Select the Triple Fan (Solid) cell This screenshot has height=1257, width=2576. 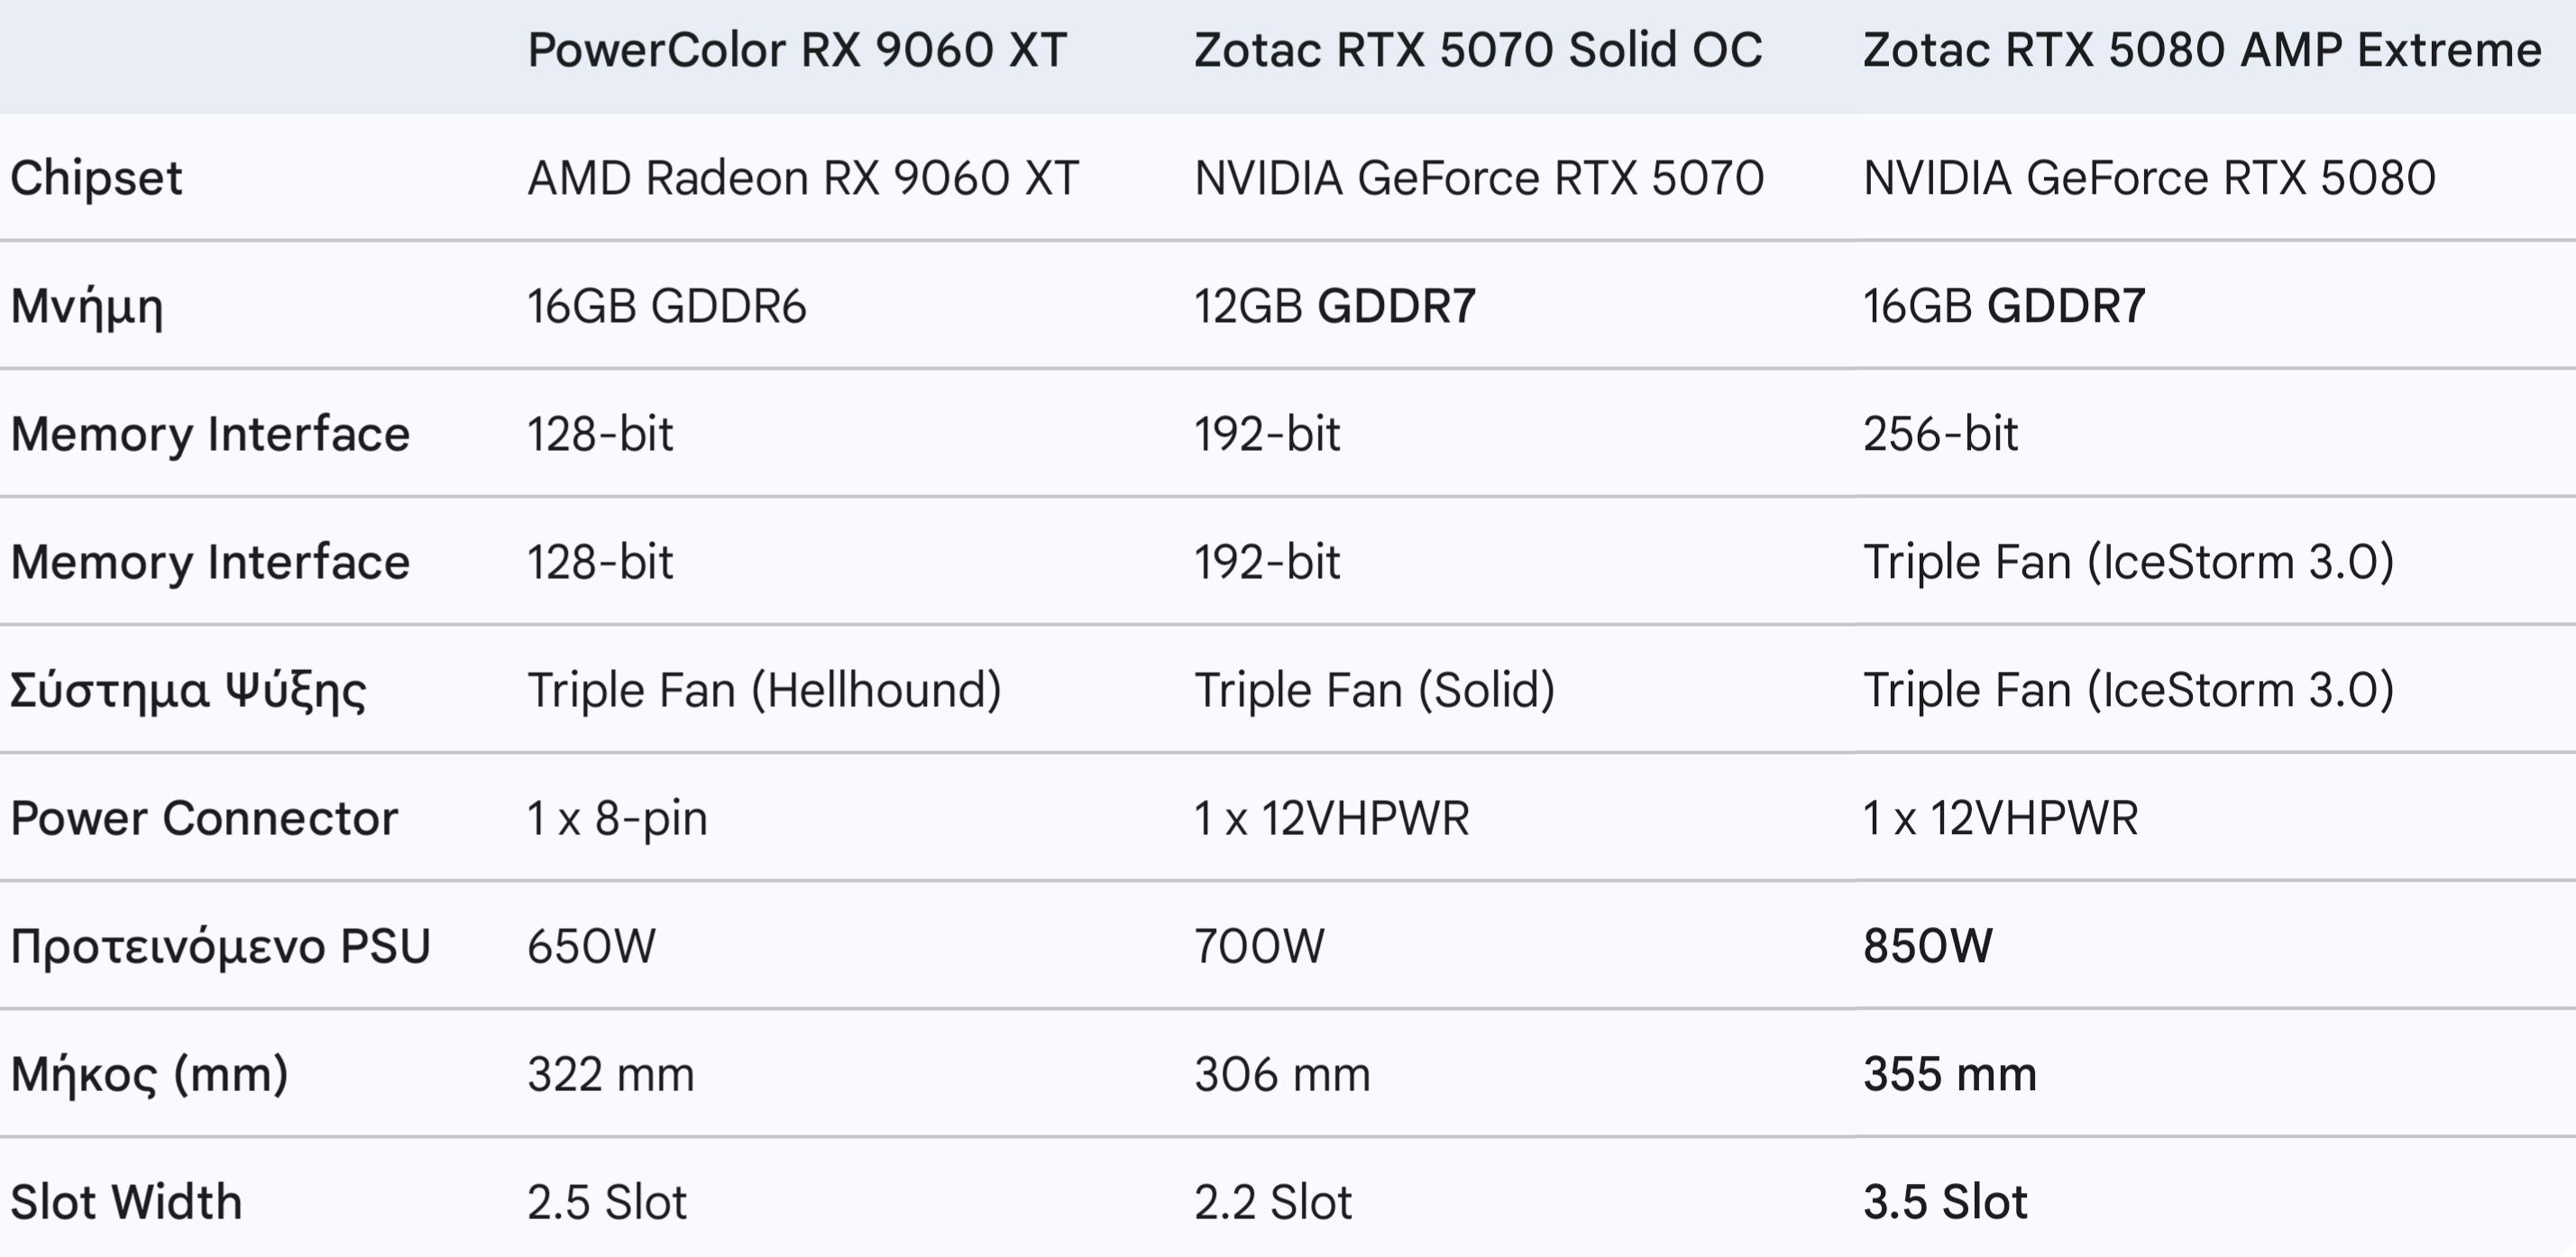(x=1375, y=690)
